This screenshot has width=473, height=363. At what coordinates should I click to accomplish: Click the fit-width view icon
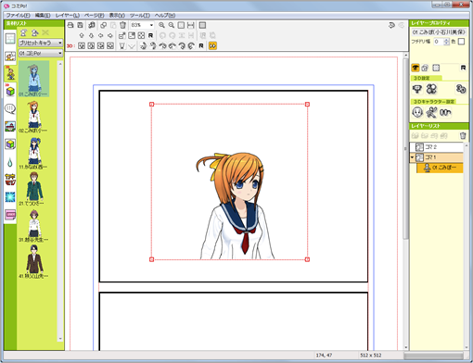(x=191, y=25)
